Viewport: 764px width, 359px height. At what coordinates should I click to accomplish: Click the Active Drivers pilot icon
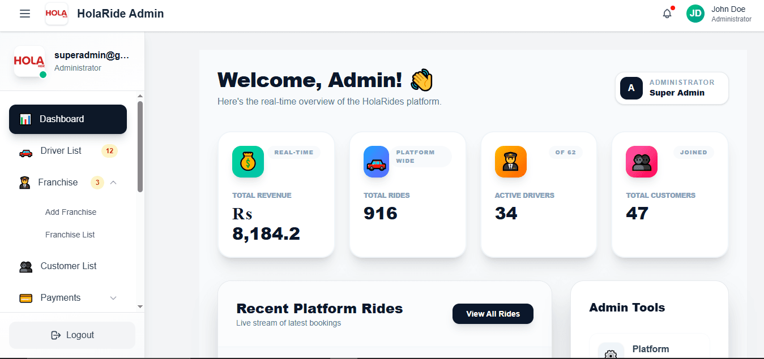(x=511, y=162)
